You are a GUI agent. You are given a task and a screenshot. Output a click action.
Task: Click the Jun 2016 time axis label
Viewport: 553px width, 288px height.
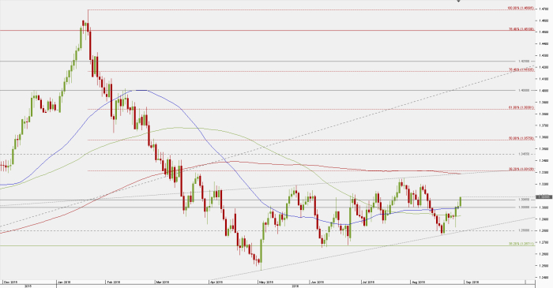pos(318,282)
